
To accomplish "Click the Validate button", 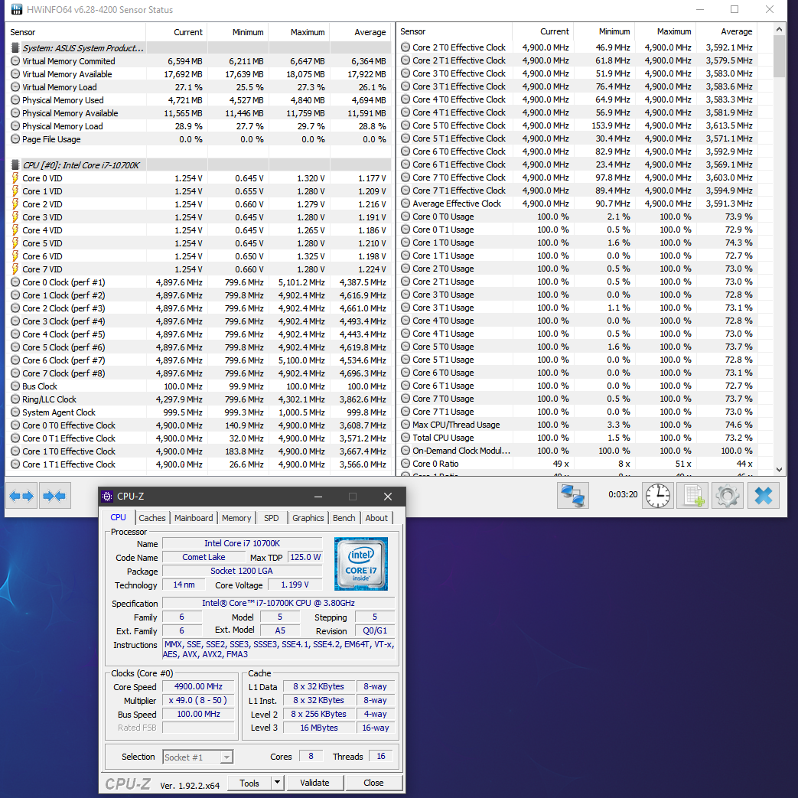I will point(315,783).
